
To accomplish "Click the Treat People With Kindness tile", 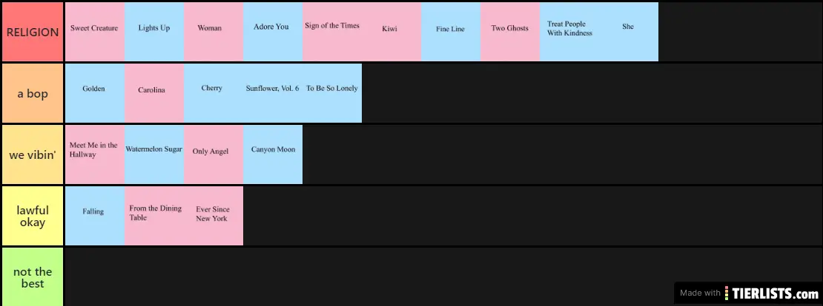I will coord(569,32).
